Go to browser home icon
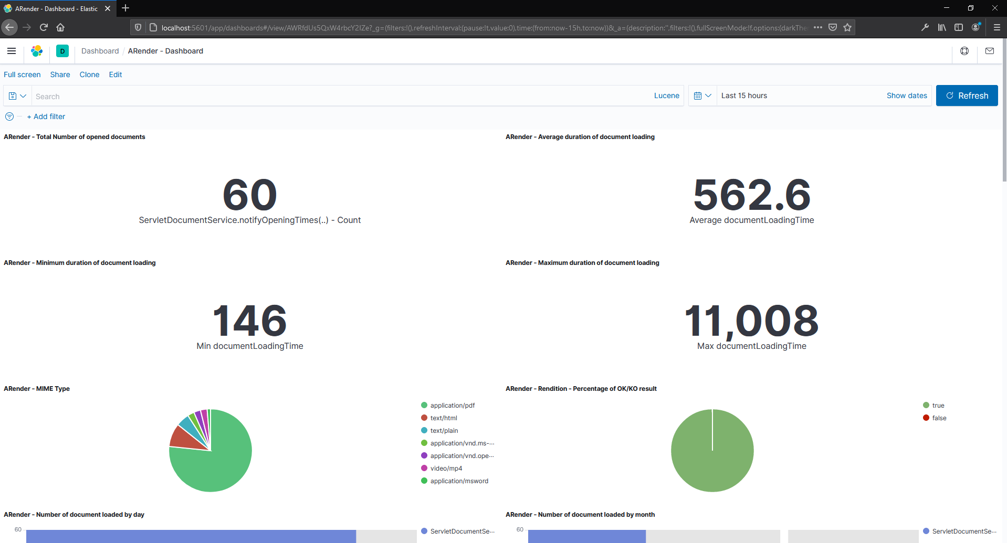Image resolution: width=1007 pixels, height=543 pixels. [x=60, y=27]
